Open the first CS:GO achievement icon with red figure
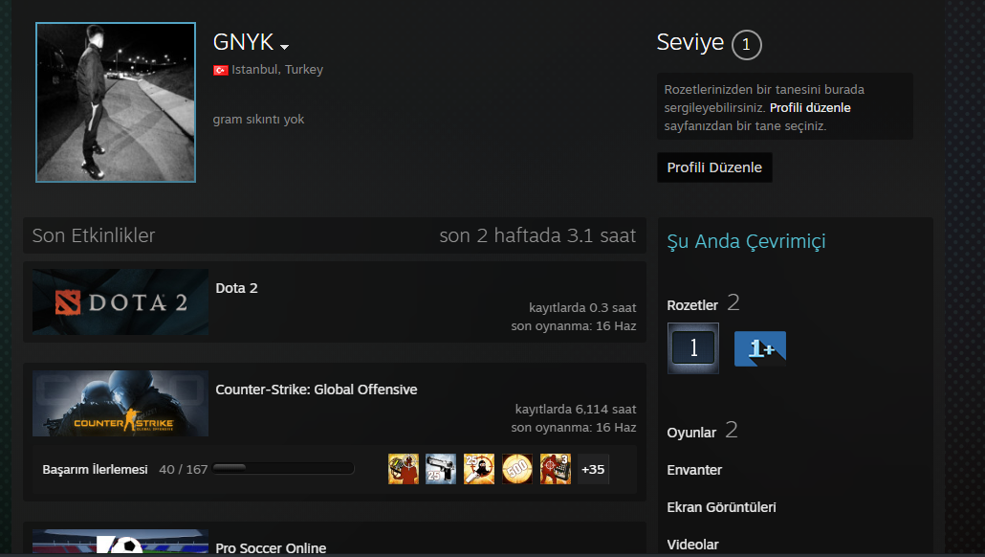This screenshot has height=557, width=985. coord(404,469)
